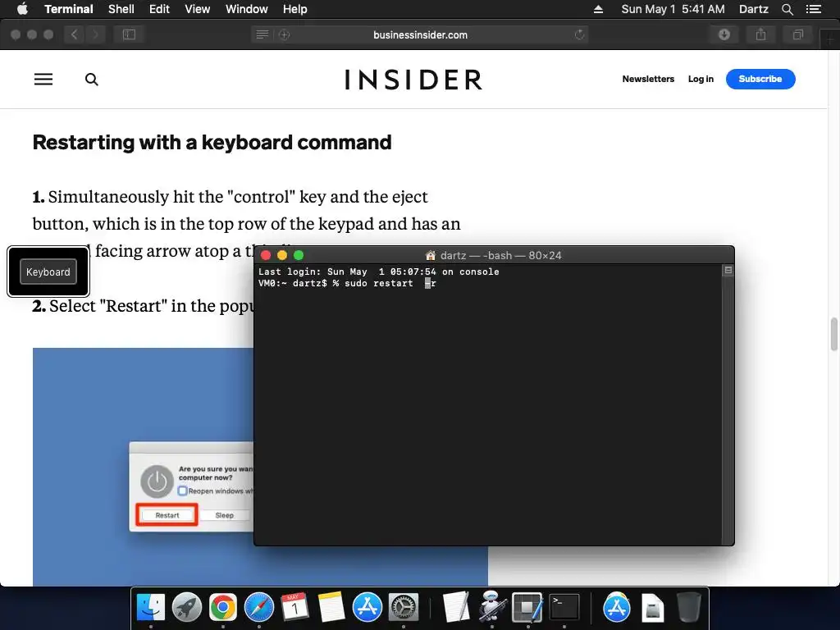This screenshot has width=840, height=630.
Task: Click the businessinsider.com address field
Action: click(420, 34)
